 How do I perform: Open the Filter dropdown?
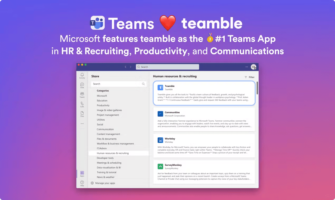[250, 77]
